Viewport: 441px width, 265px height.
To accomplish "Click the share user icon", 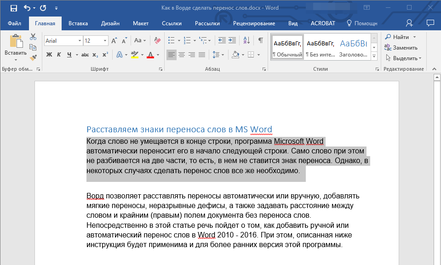I will pos(409,23).
